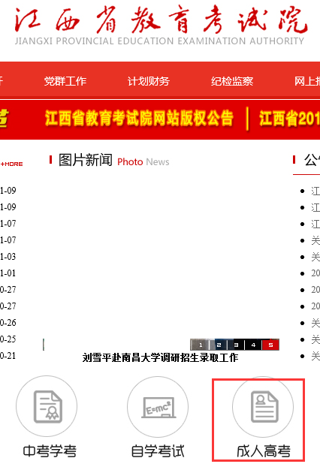Image resolution: width=320 pixels, height=467 pixels.
Task: Click the +MORE link
Action: pyautogui.click(x=11, y=164)
